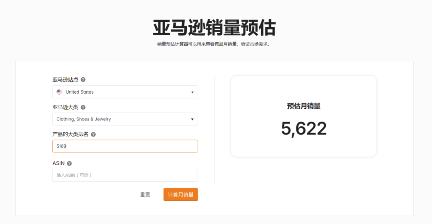This screenshot has width=432, height=224.
Task: Click help icon next to 产品的大类排名
Action: point(93,134)
